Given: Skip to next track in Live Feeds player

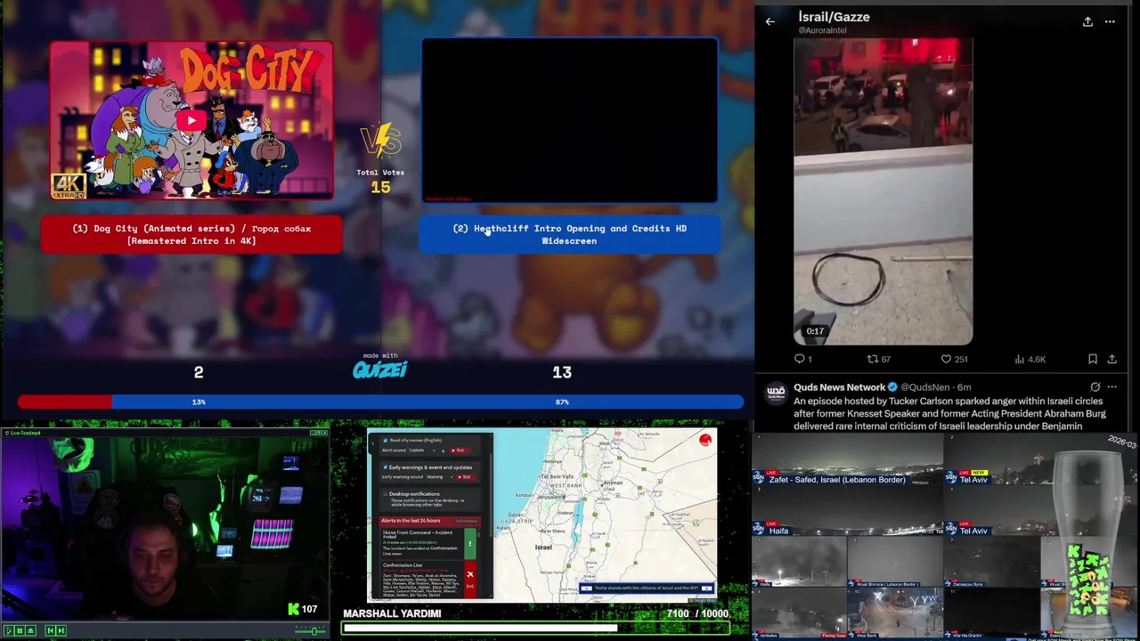Looking at the screenshot, I should (61, 630).
